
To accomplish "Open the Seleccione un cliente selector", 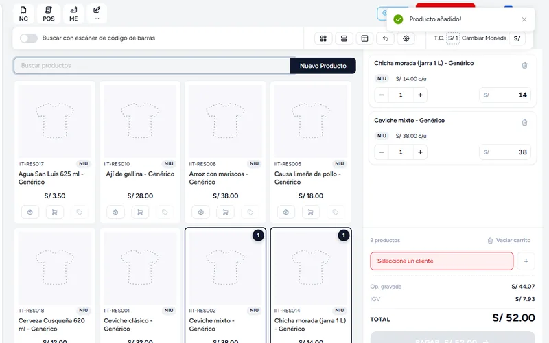I will tap(441, 261).
